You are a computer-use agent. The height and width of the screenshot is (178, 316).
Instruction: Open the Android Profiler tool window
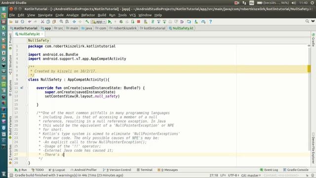pos(83,170)
